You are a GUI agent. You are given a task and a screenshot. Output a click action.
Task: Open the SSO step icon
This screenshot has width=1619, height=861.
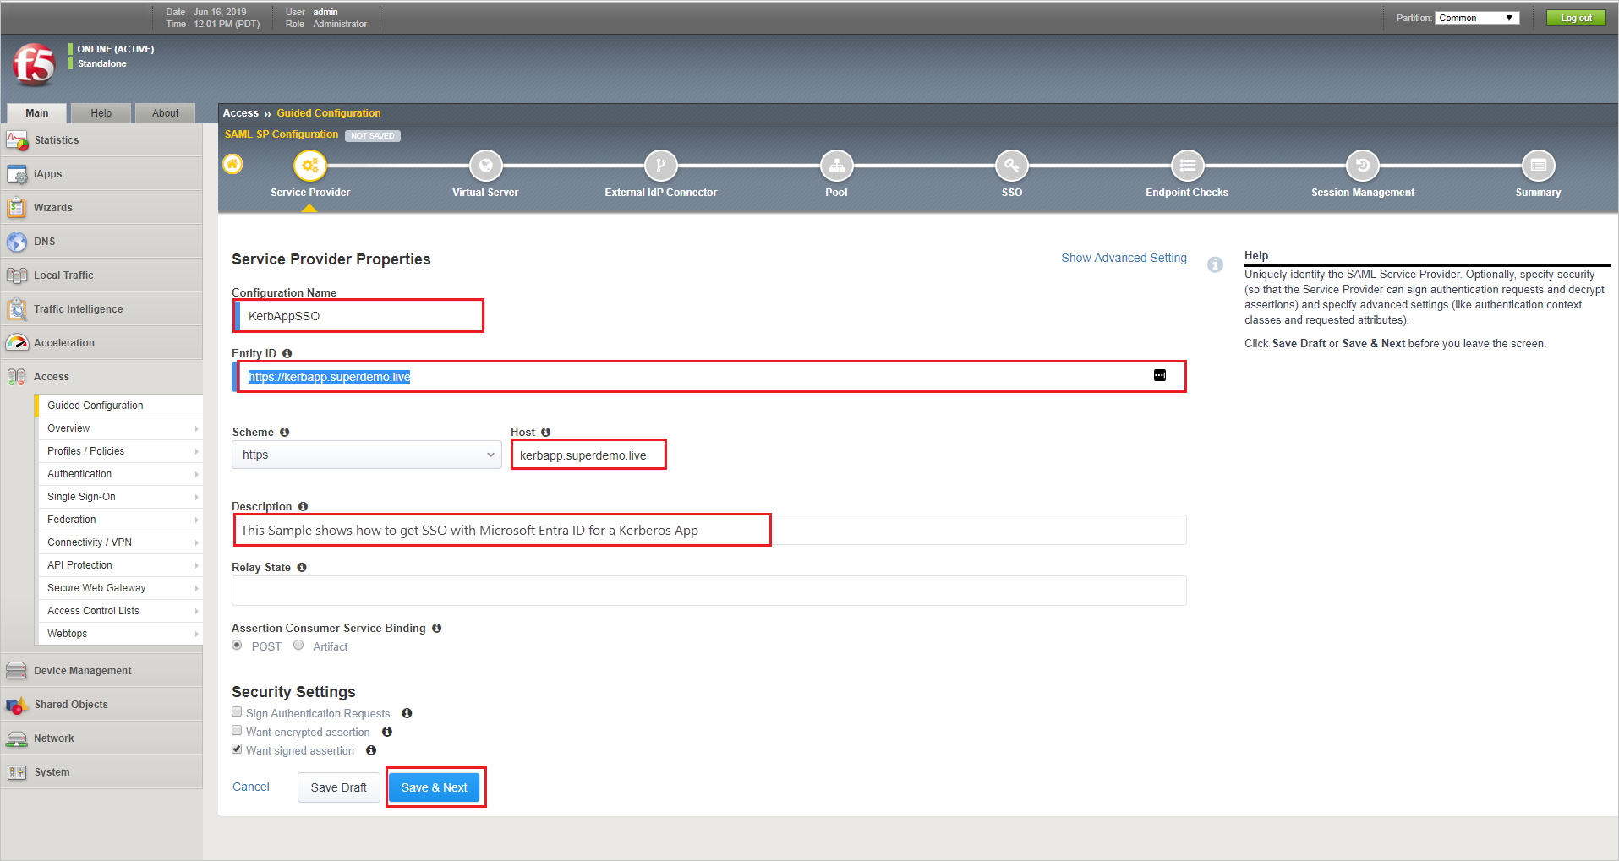1012,166
